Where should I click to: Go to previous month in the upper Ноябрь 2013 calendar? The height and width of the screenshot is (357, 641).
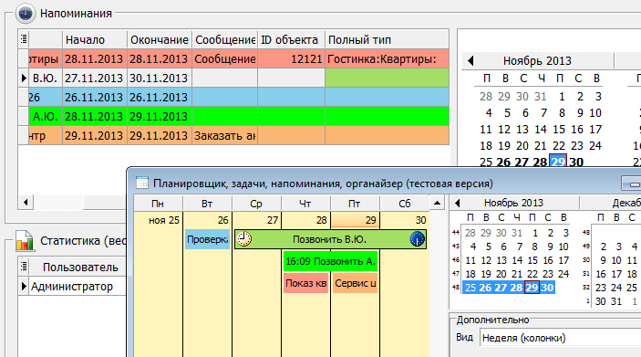point(470,61)
